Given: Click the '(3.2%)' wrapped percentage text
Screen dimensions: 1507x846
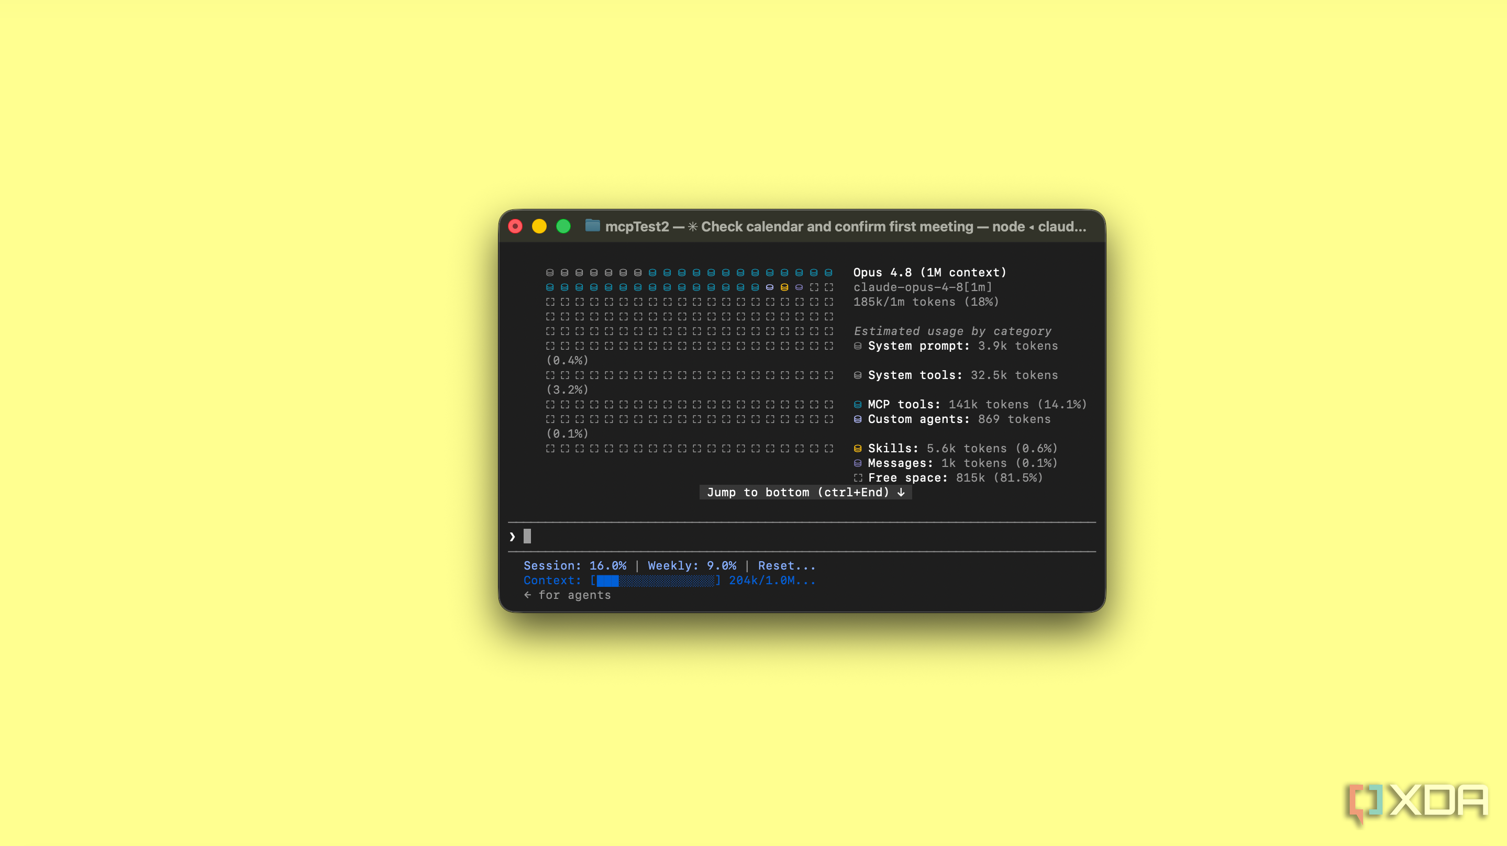Looking at the screenshot, I should (567, 389).
